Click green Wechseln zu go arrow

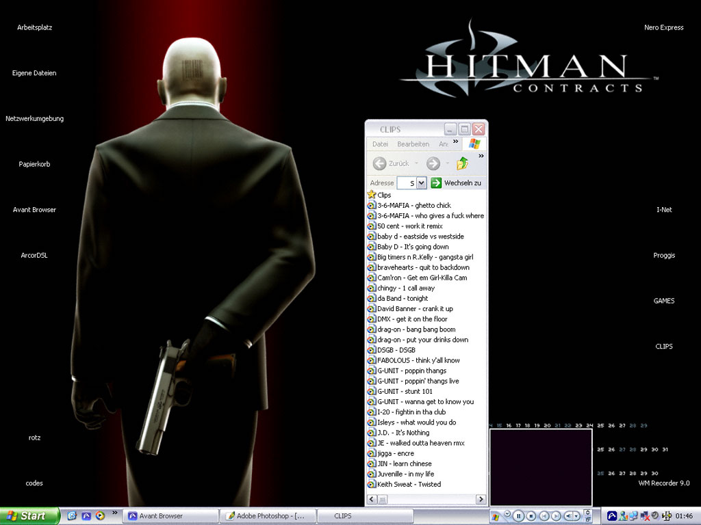click(x=436, y=183)
